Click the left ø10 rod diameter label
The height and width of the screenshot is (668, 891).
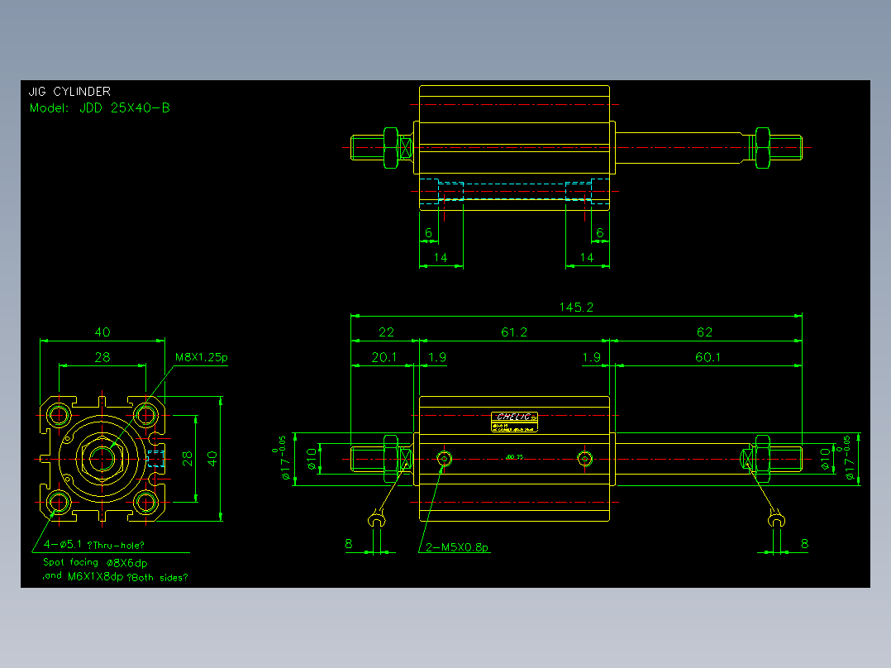tap(312, 459)
